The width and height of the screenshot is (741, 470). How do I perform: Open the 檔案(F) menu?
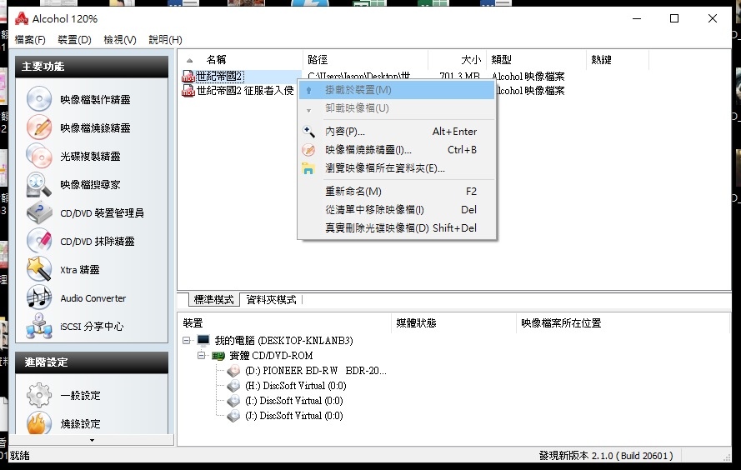(x=30, y=40)
